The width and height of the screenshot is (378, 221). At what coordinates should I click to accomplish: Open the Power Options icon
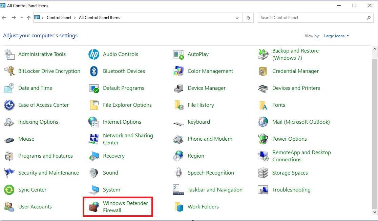coord(263,139)
